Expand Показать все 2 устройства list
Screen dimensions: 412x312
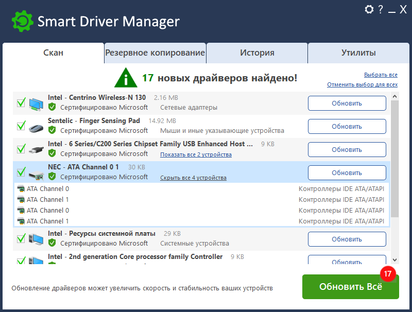pyautogui.click(x=196, y=154)
